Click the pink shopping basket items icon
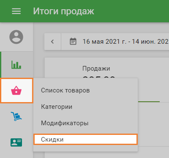The width and height of the screenshot is (169, 158). 16,90
